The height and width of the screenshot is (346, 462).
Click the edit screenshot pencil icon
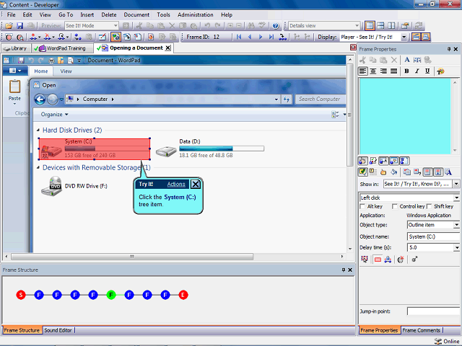(103, 37)
